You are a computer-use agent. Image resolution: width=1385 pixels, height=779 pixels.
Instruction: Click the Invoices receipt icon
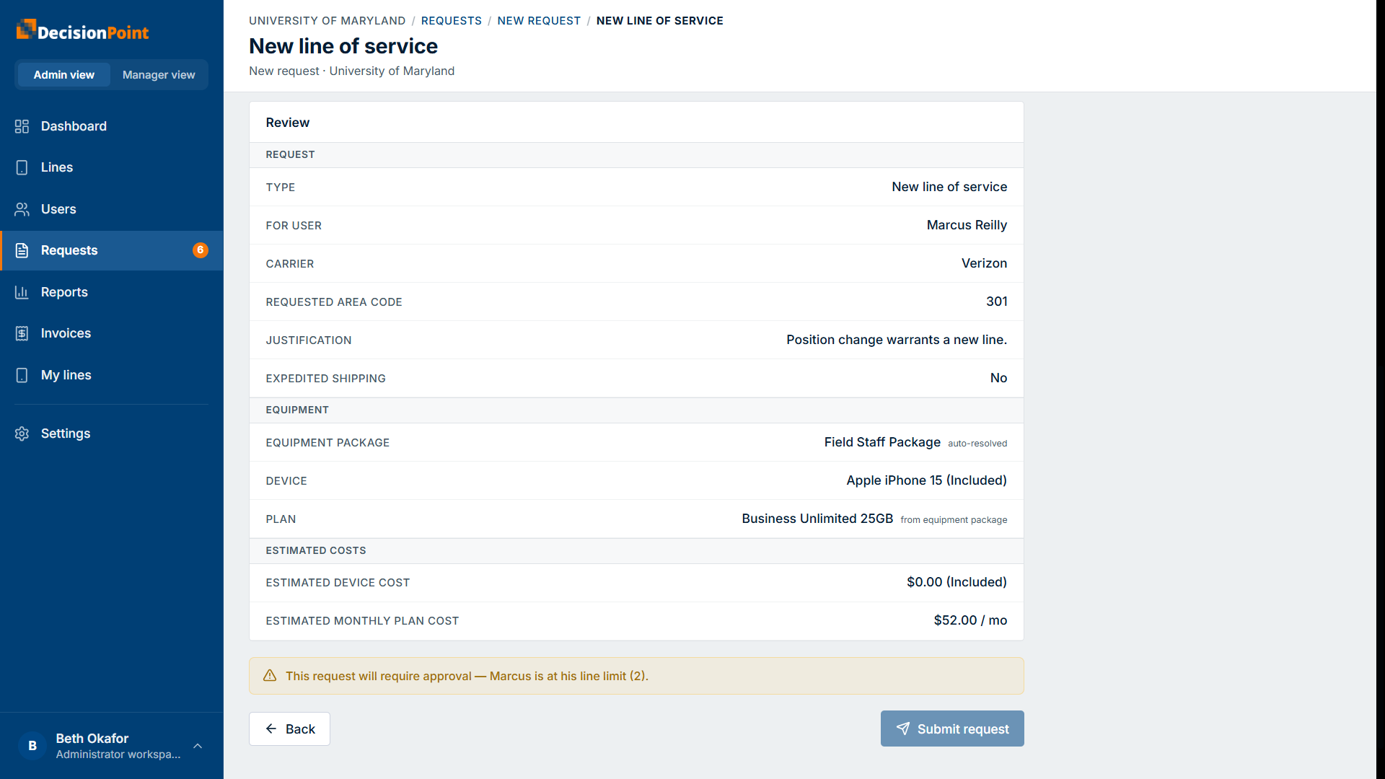pos(22,333)
